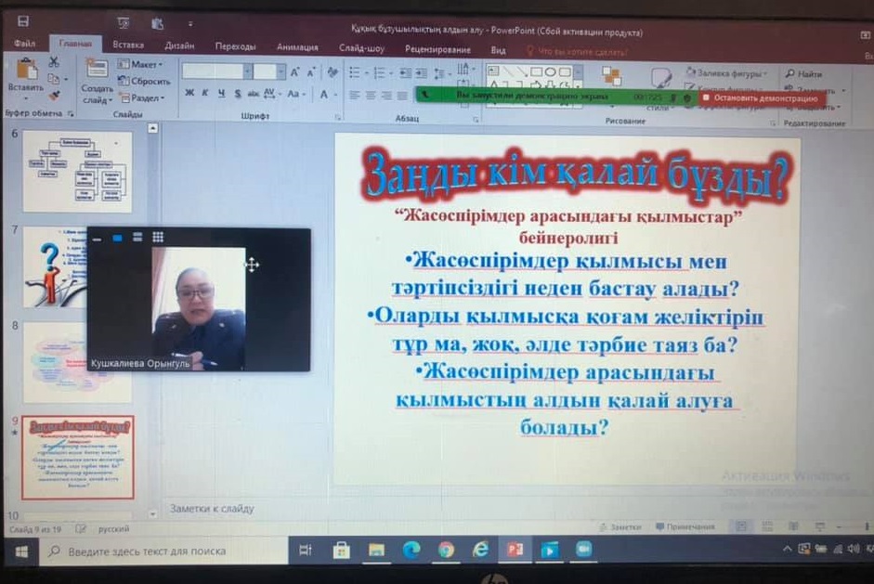Switch Zoom video panel to gallery grid view
874x584 pixels.
[x=158, y=238]
